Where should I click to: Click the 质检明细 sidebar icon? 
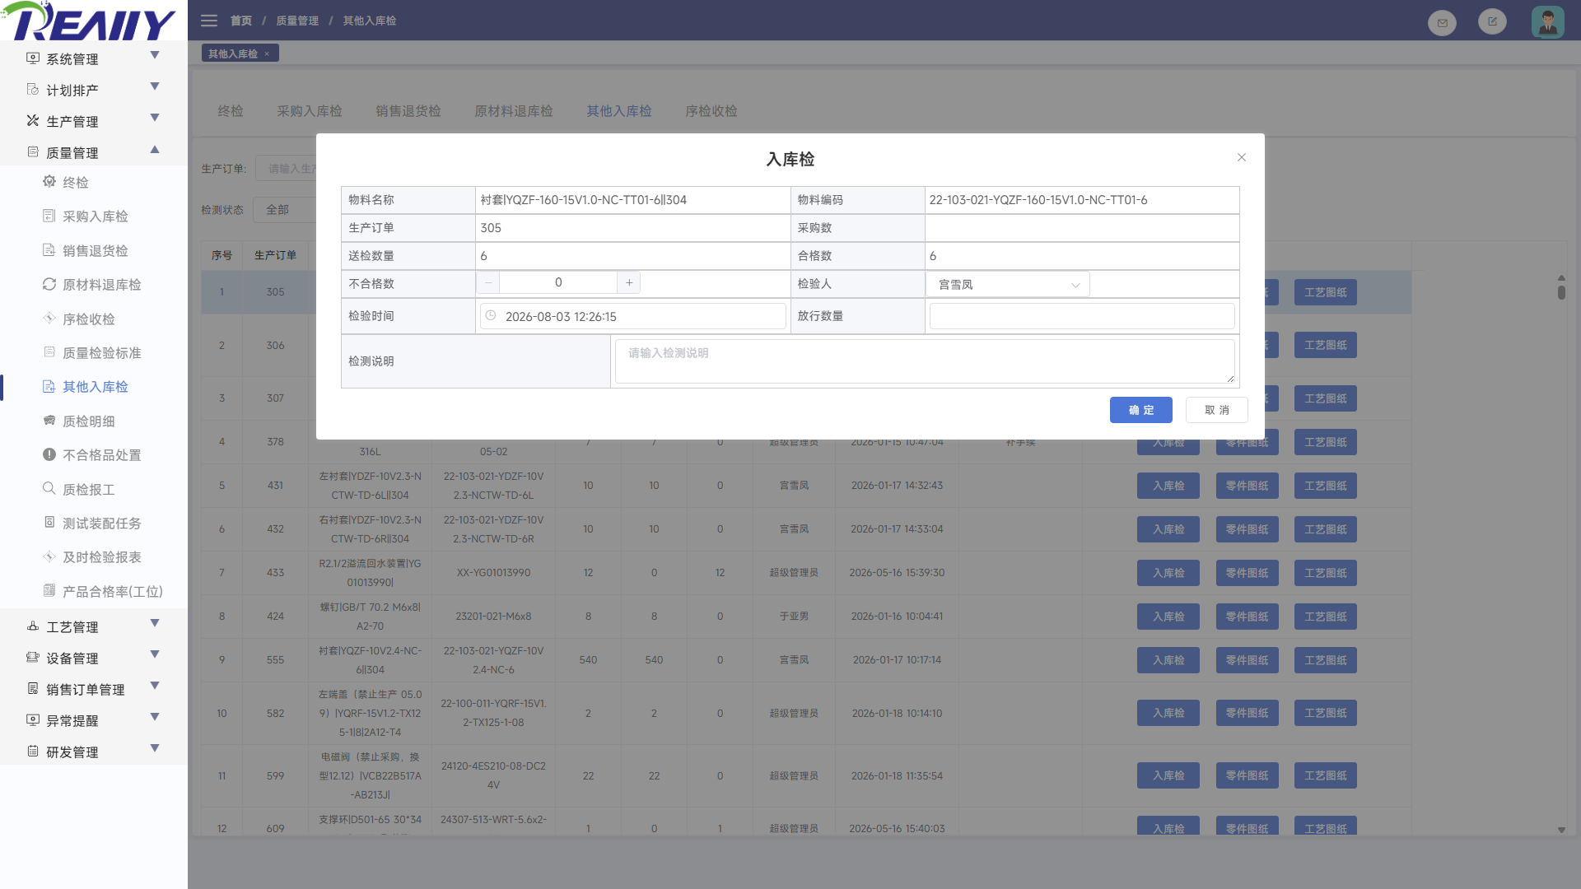[x=49, y=421]
